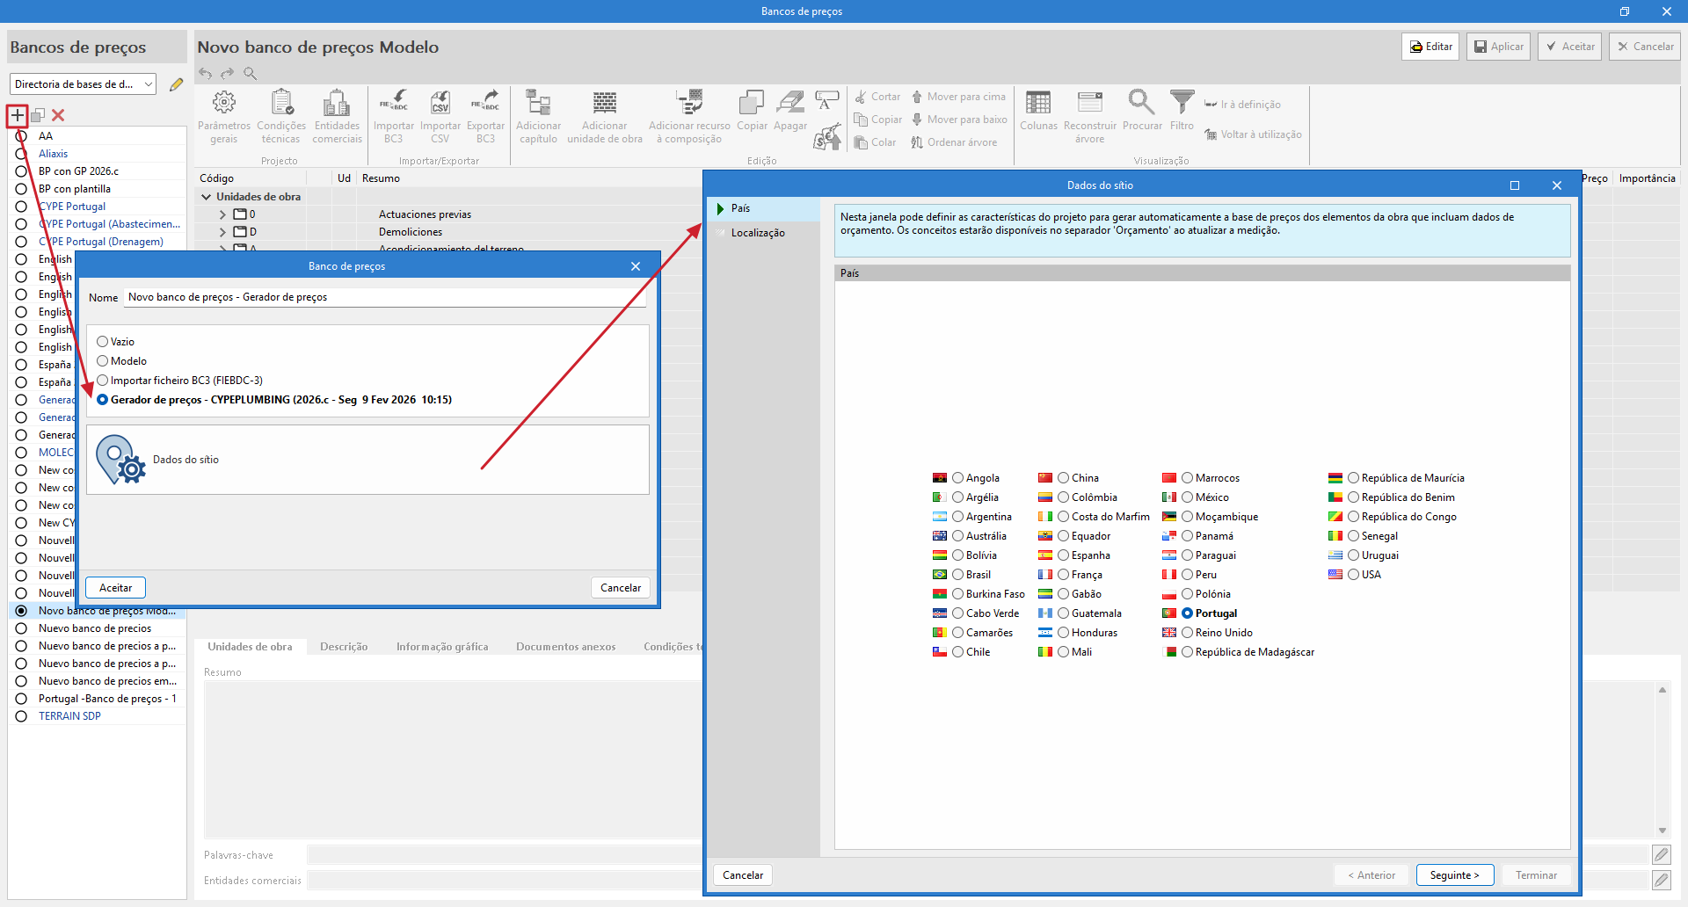Select Importar ficheiro BC3 radio option
Viewport: 1688px width, 907px height.
103,381
